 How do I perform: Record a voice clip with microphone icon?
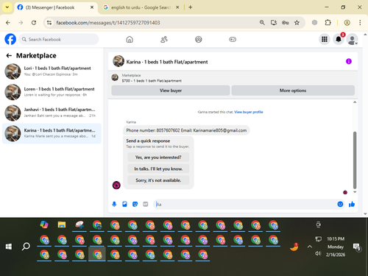coord(114,204)
